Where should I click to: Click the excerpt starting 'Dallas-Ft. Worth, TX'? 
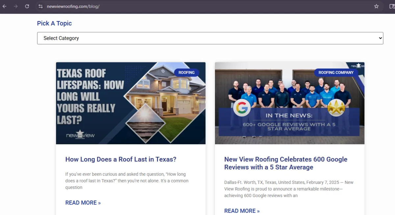pyautogui.click(x=289, y=189)
